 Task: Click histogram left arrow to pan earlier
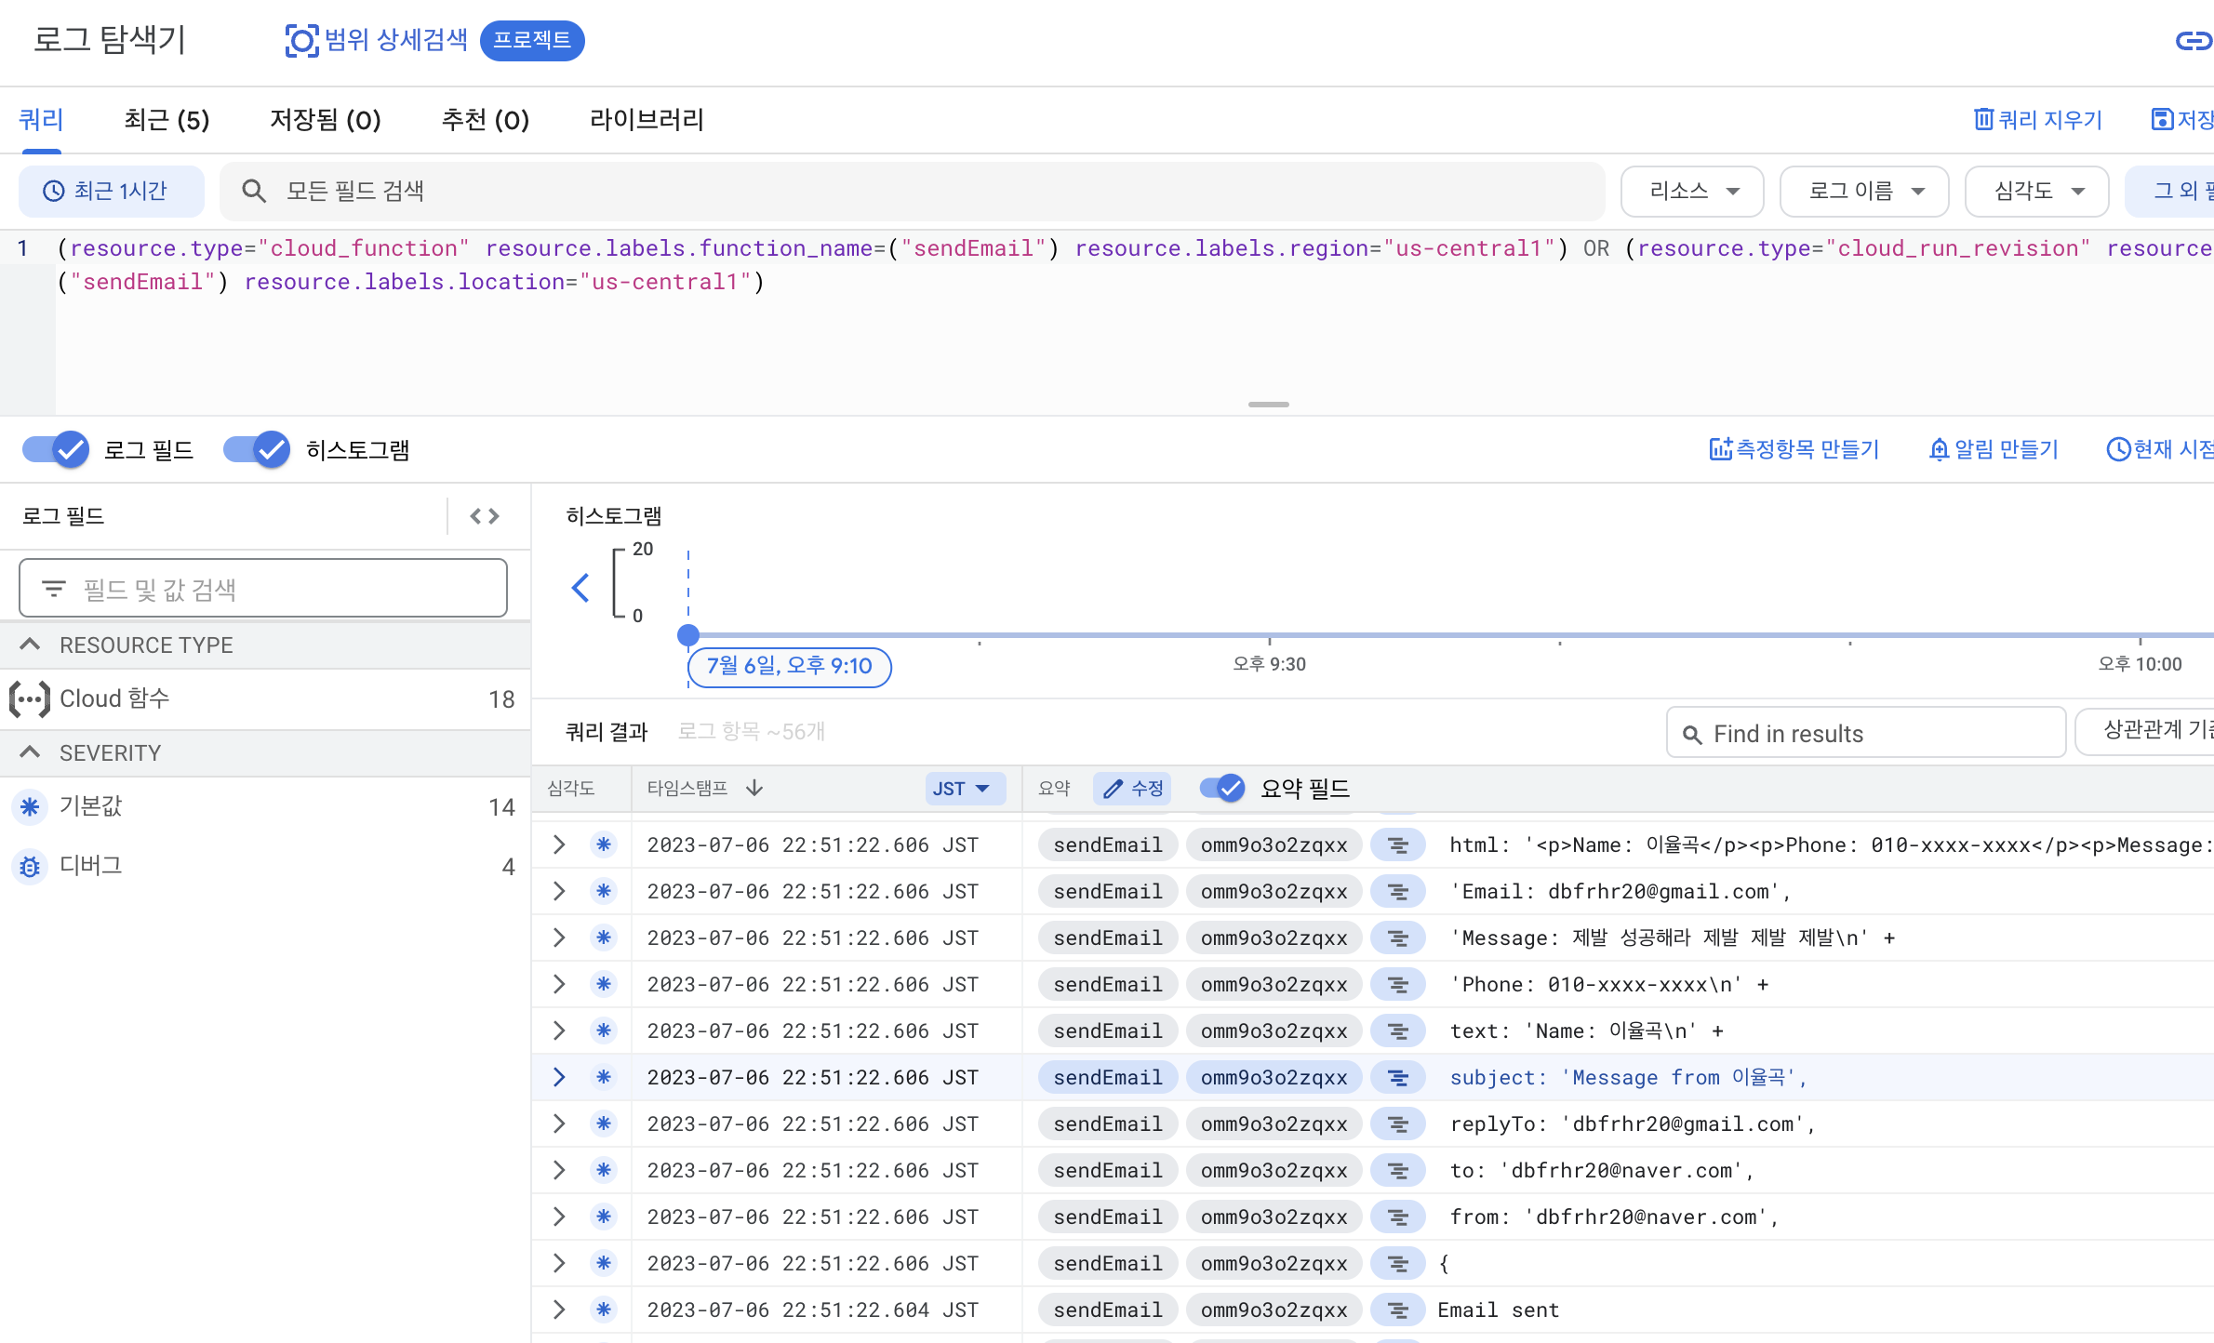point(580,588)
